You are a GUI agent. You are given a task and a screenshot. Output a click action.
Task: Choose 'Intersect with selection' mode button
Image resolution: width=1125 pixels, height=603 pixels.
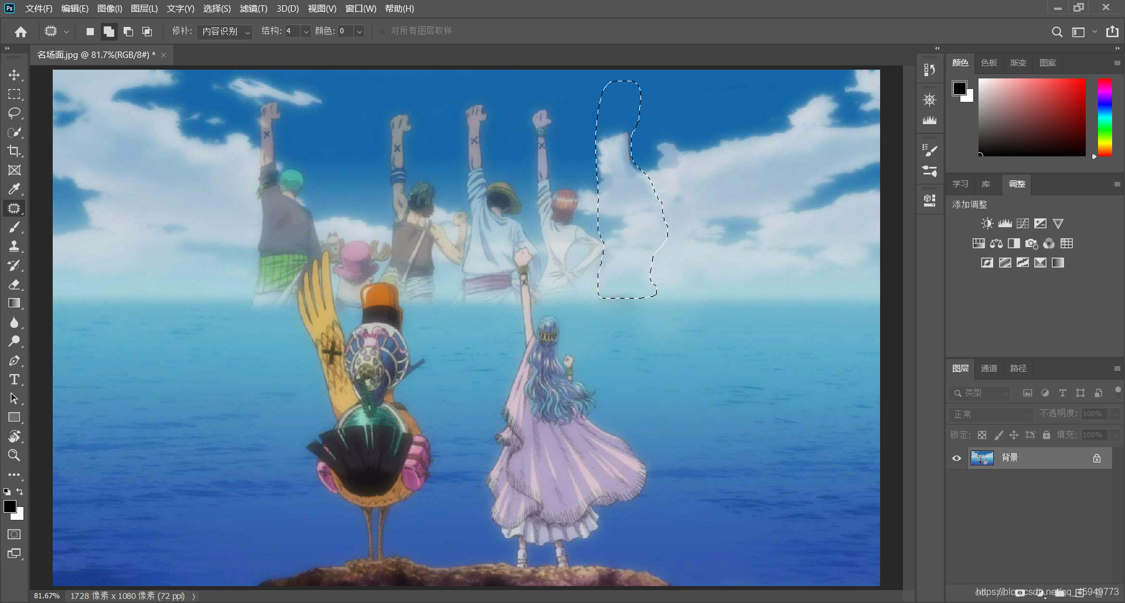(147, 32)
